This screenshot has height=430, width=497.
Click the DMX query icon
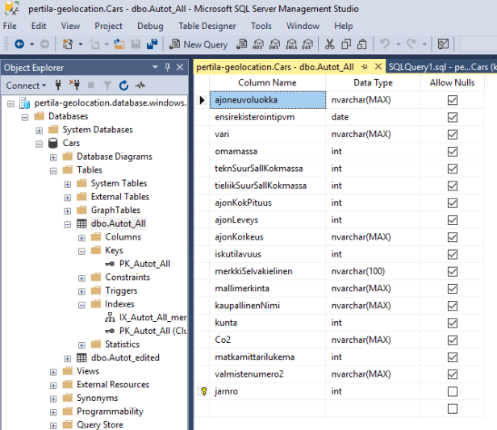[274, 44]
